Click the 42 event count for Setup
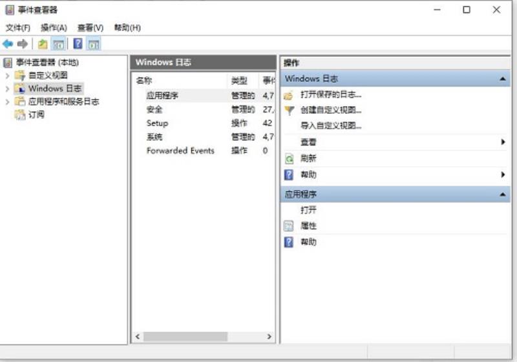517x362 pixels. (x=268, y=123)
